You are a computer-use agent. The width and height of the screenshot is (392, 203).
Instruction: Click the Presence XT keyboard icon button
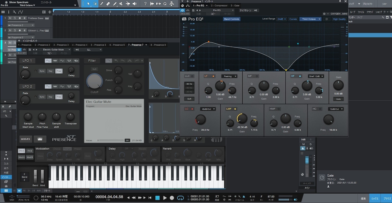pos(40,139)
